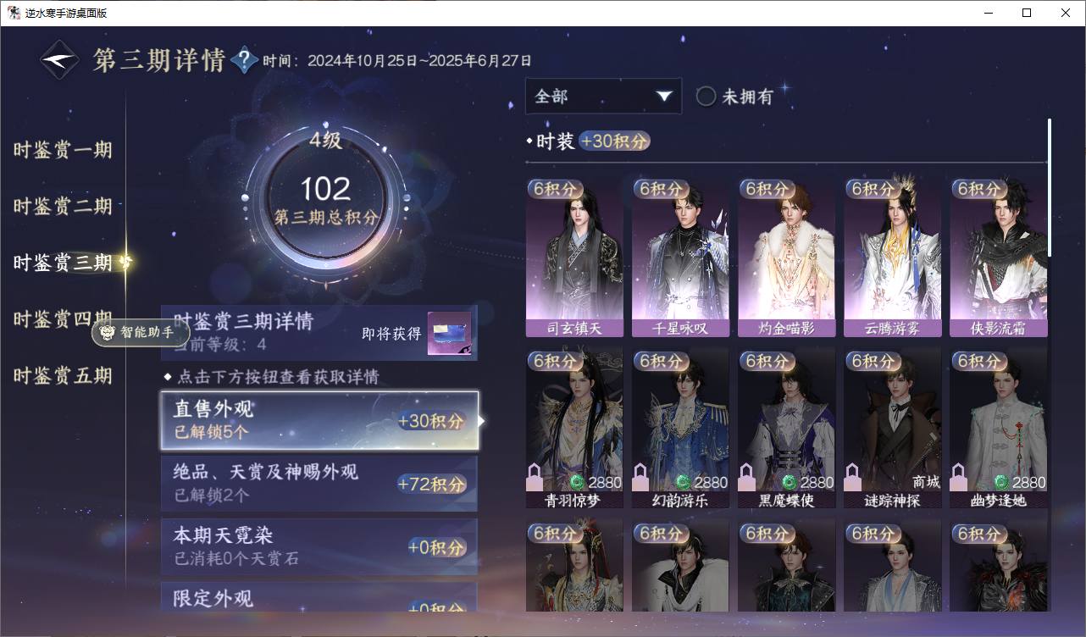Image resolution: width=1086 pixels, height=637 pixels.
Task: Toggle the 未拥有 radio filter
Action: (706, 97)
